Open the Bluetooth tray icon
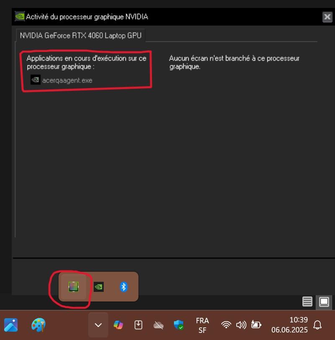 tap(124, 287)
